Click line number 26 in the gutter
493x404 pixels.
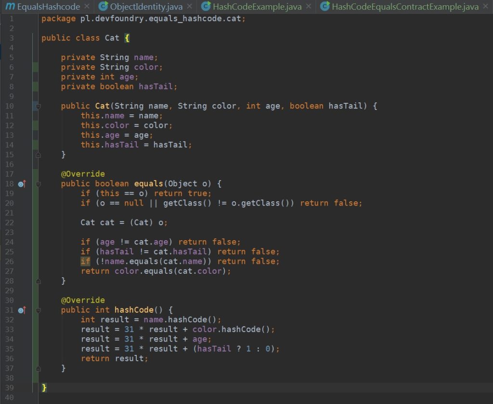click(x=10, y=262)
